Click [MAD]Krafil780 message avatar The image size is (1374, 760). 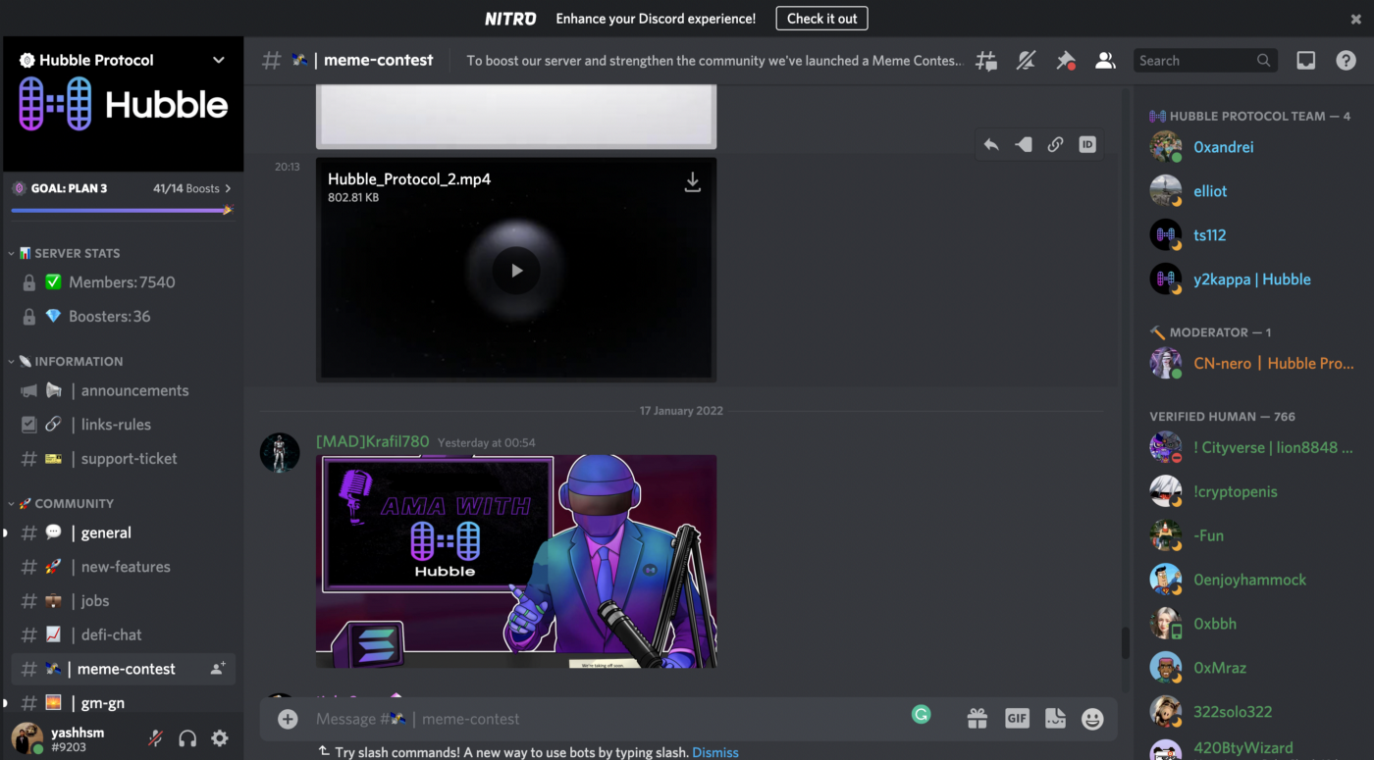pos(280,453)
